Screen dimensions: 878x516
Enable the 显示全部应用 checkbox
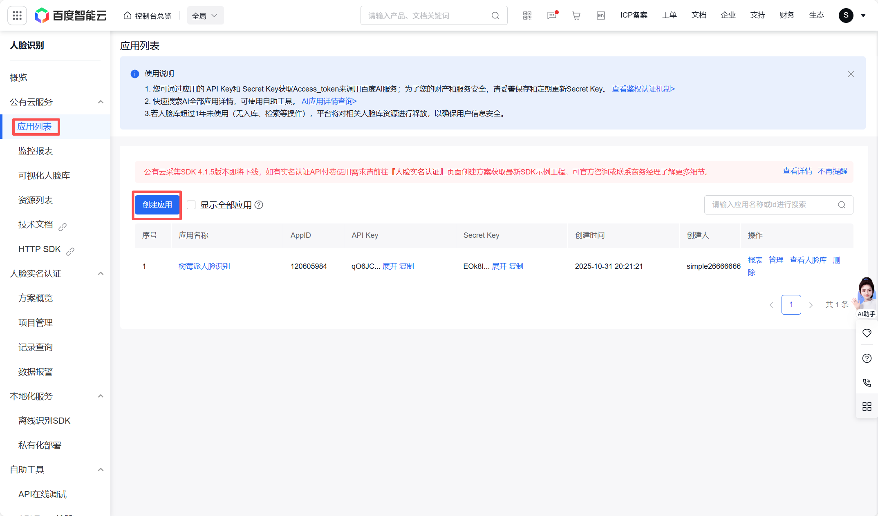click(191, 205)
